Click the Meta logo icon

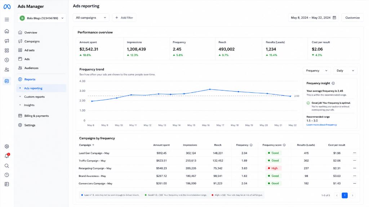click(7, 7)
